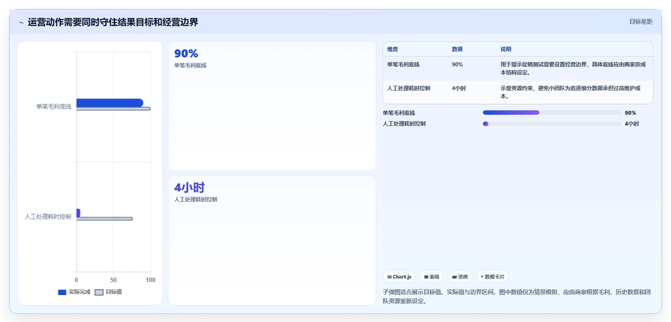Viewport: 671px width, 322px height.
Task: Click the 4小时 cell in the table
Action: [x=459, y=88]
